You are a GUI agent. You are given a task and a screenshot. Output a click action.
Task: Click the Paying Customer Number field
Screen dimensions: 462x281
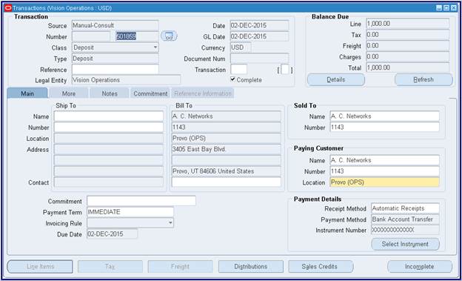pyautogui.click(x=384, y=171)
